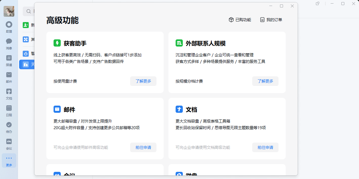Open the 频道 channel sidebar icon
The width and height of the screenshot is (359, 179).
9,60
